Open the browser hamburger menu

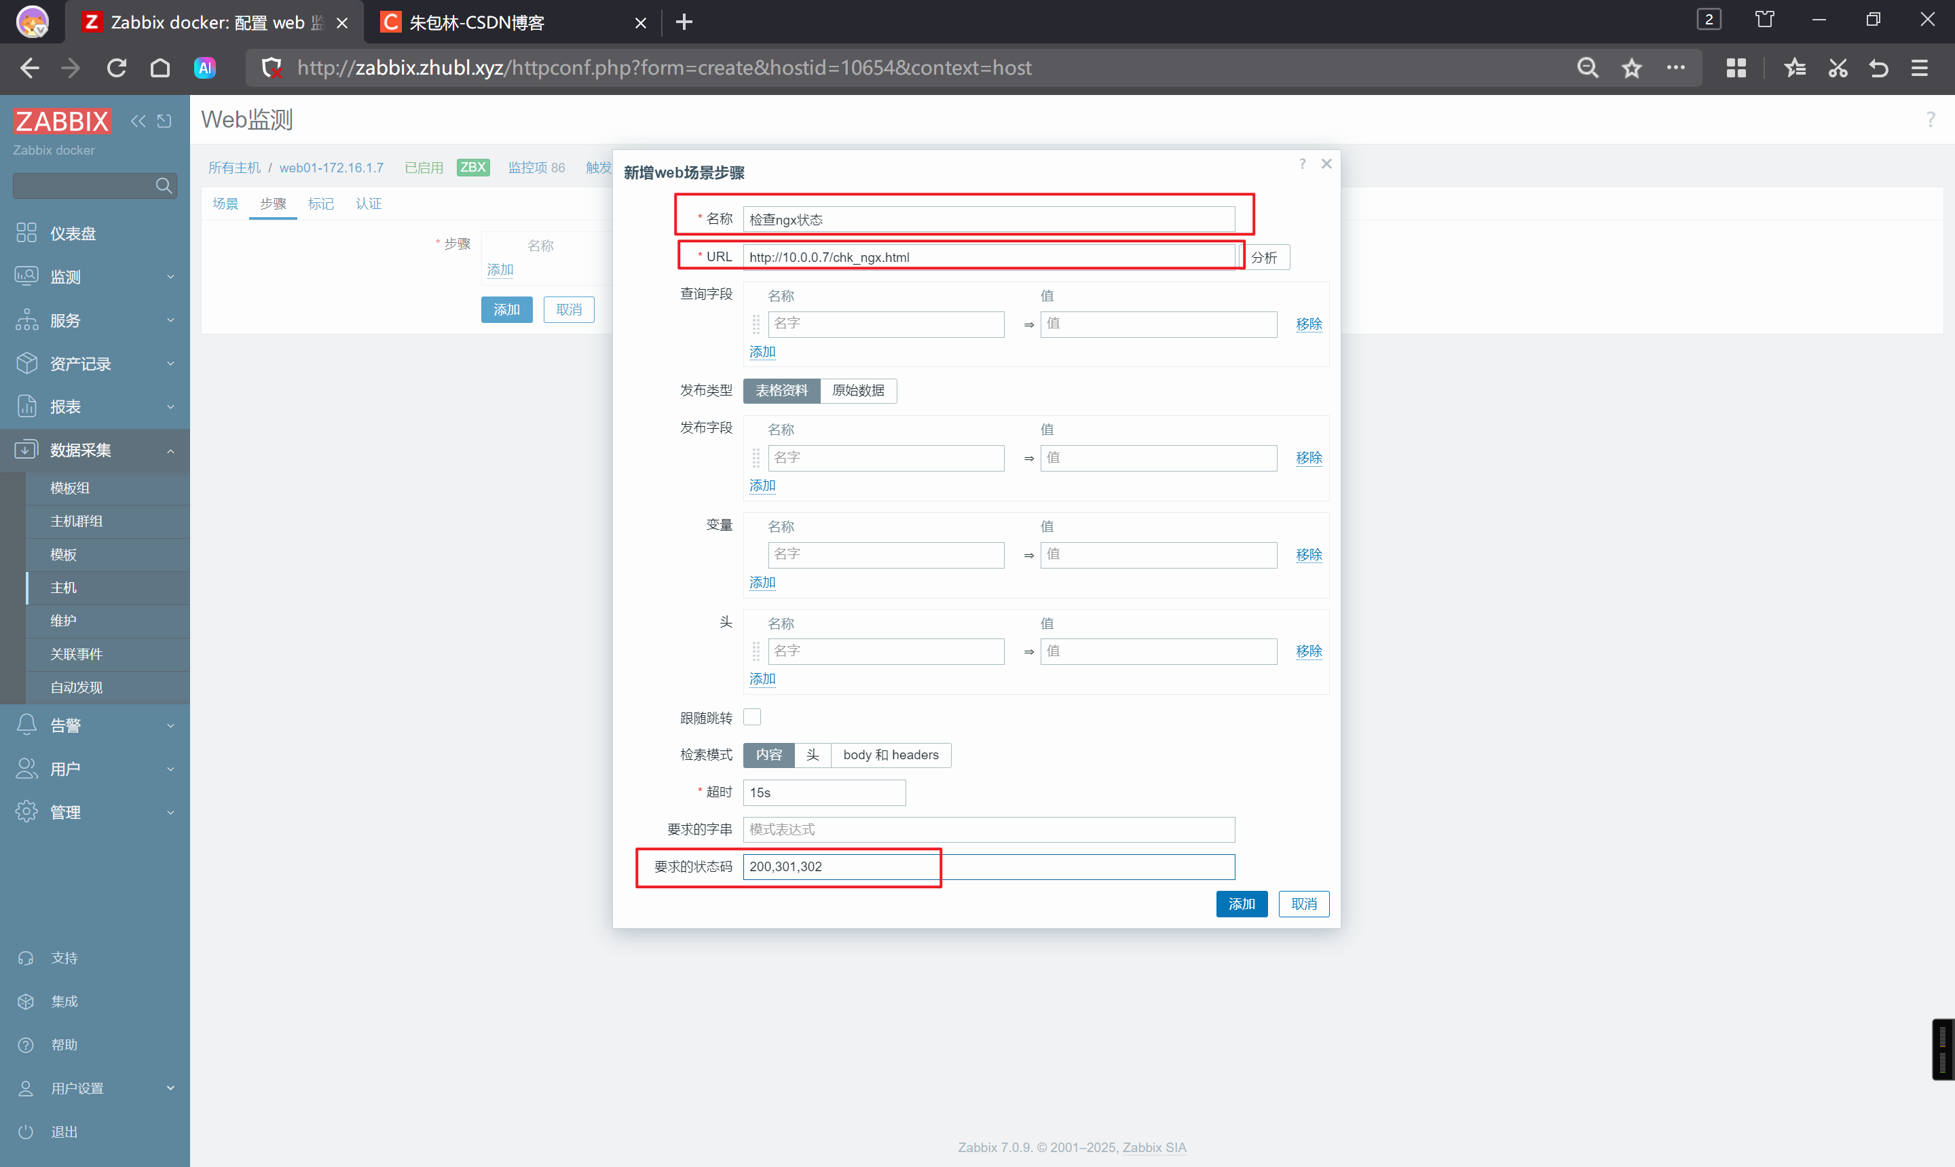click(1920, 69)
